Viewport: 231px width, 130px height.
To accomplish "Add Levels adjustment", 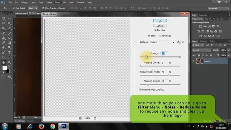I will click(x=205, y=26).
